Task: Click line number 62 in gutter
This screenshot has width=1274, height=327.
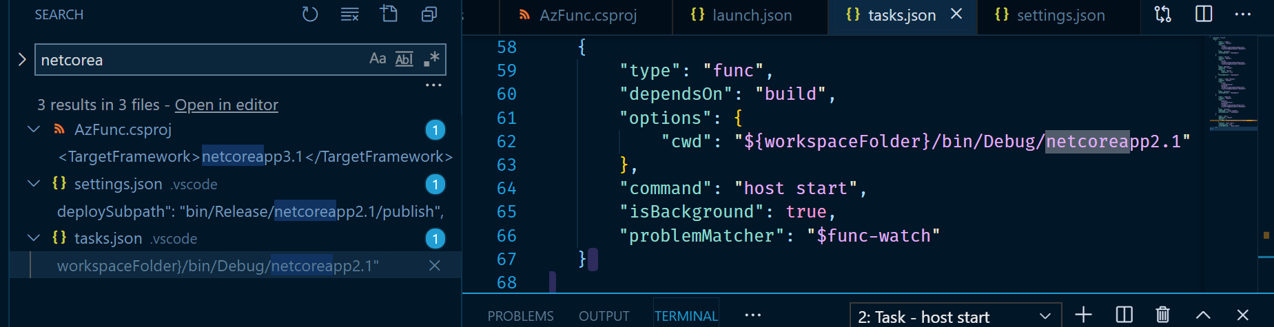Action: (506, 141)
